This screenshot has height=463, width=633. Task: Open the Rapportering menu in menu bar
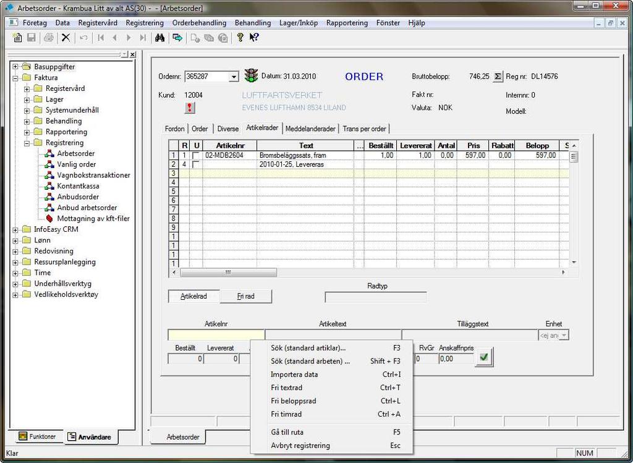click(x=347, y=23)
